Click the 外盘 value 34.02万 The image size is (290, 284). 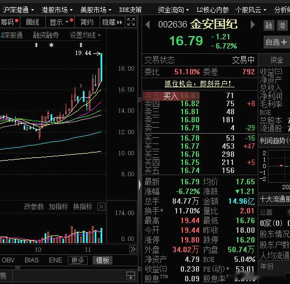186,250
